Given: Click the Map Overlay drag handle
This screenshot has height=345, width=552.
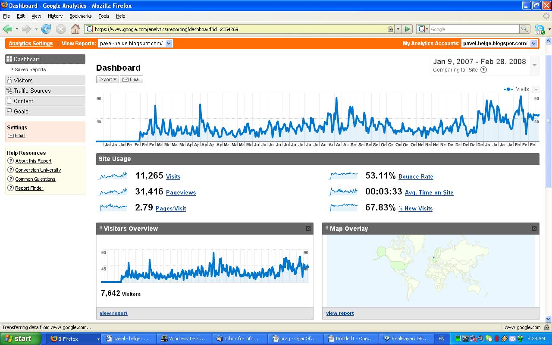Looking at the screenshot, I should [326, 229].
